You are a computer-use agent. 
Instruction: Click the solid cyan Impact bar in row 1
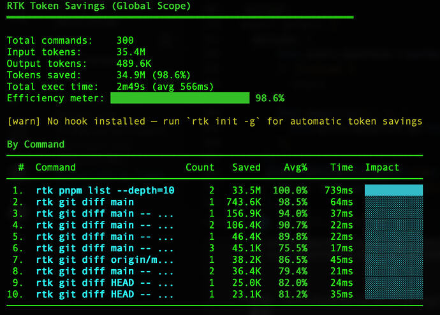click(393, 190)
